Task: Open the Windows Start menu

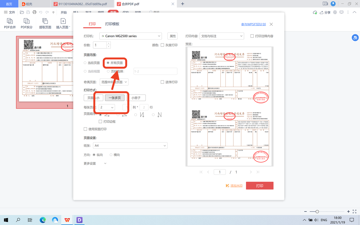Action: point(6,220)
